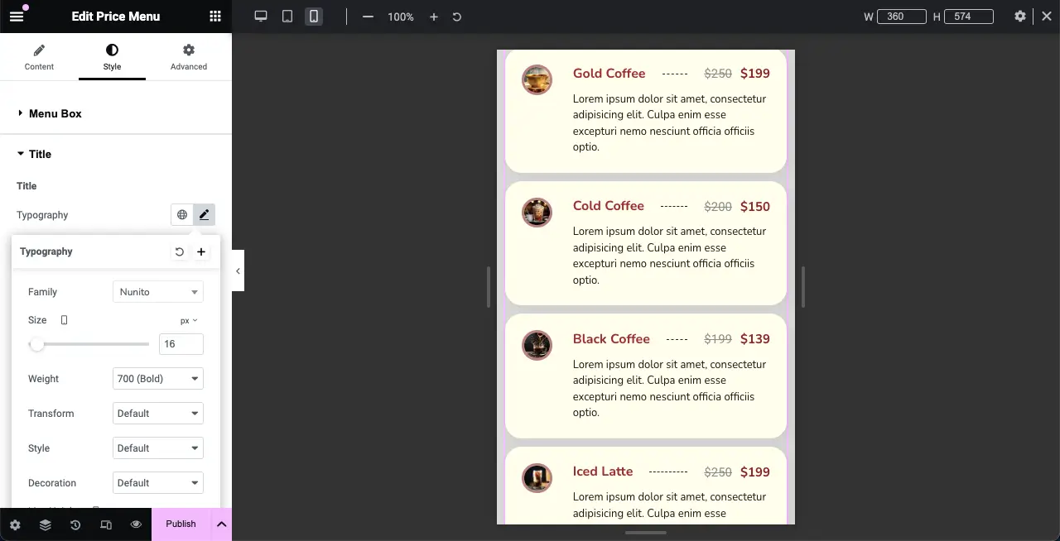Open the hamburger menu in the panel header
The width and height of the screenshot is (1060, 541).
pos(17,17)
